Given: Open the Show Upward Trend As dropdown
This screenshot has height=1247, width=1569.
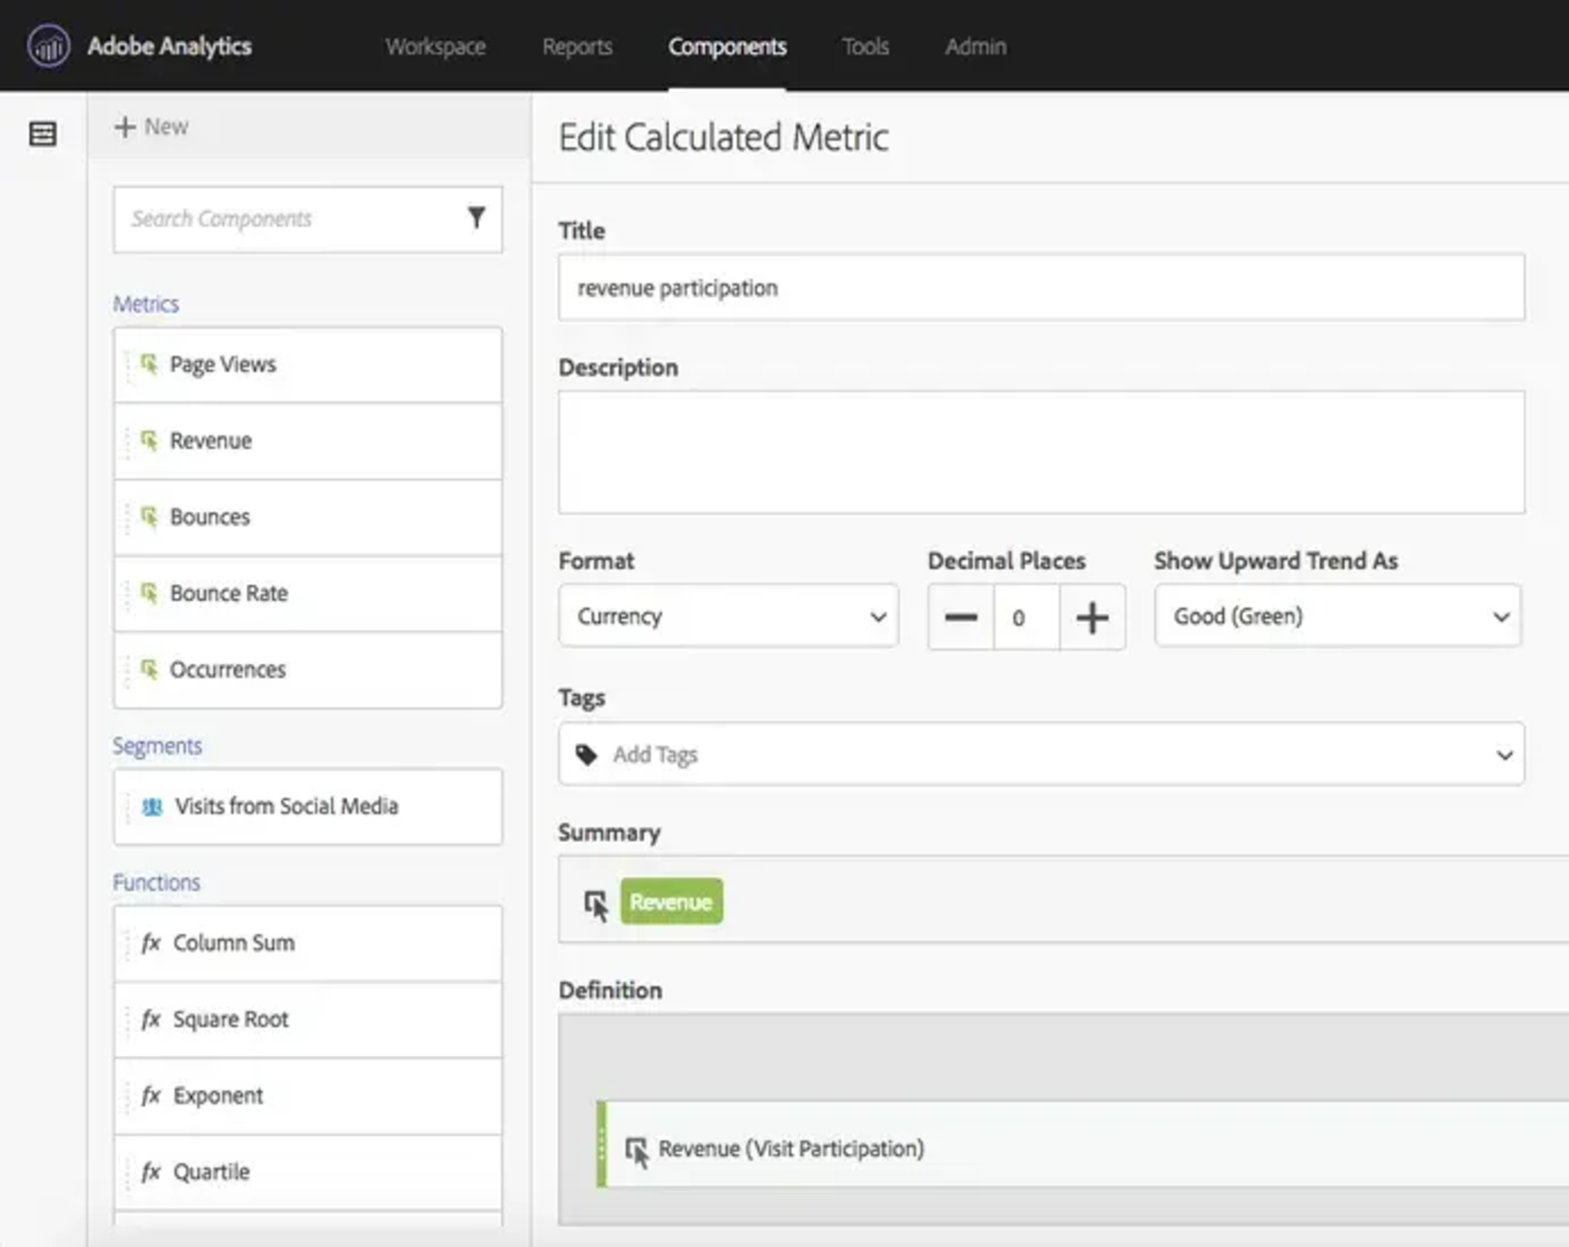Looking at the screenshot, I should 1337,616.
